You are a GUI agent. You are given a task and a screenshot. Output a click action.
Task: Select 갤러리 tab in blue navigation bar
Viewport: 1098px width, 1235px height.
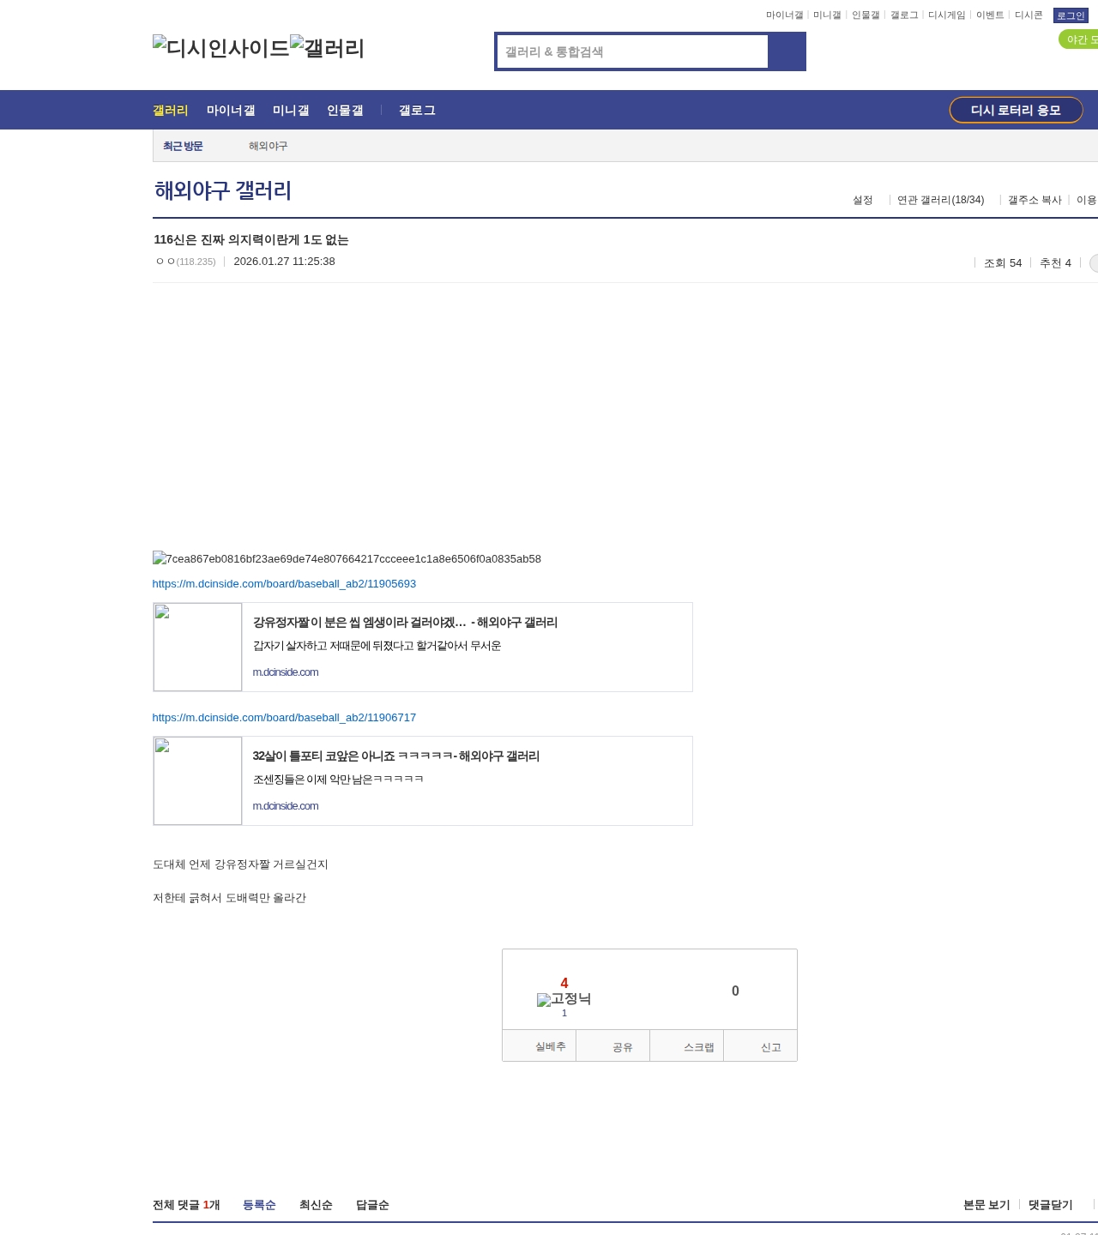coord(171,111)
